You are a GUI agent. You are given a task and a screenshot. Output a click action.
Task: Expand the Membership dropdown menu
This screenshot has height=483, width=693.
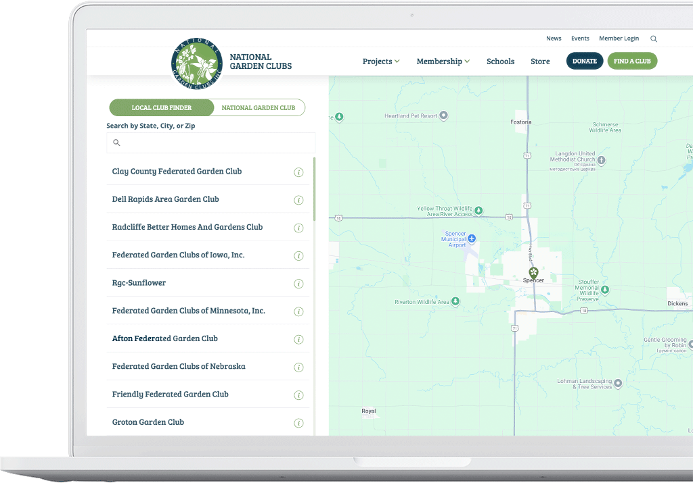443,61
